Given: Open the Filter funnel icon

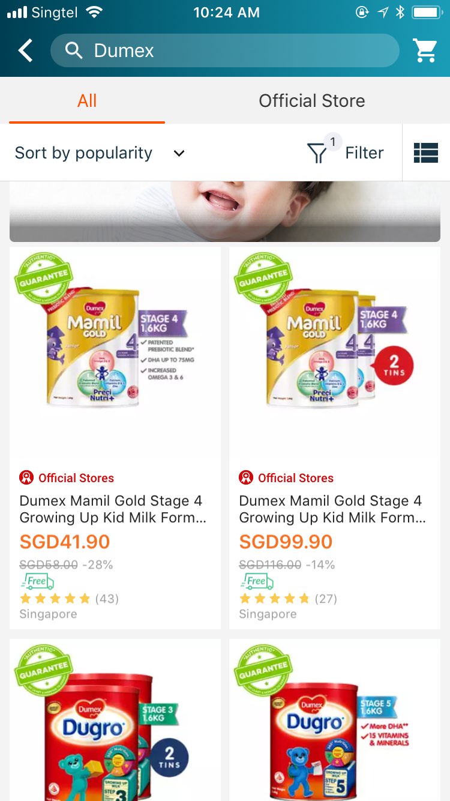Looking at the screenshot, I should [x=317, y=154].
